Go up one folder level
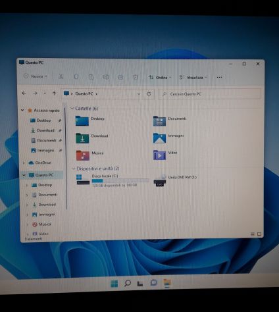This screenshot has width=279, height=312. [54, 93]
